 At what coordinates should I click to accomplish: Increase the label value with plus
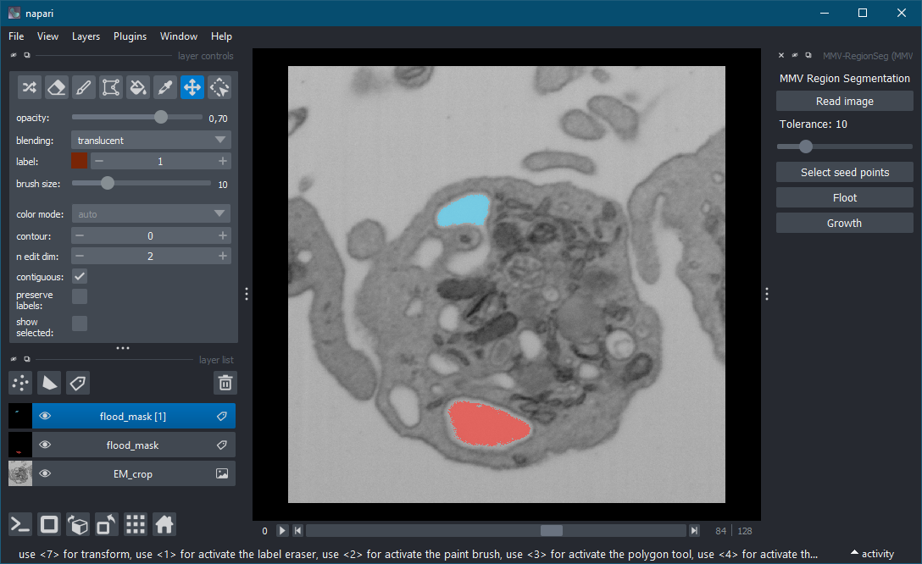[222, 161]
